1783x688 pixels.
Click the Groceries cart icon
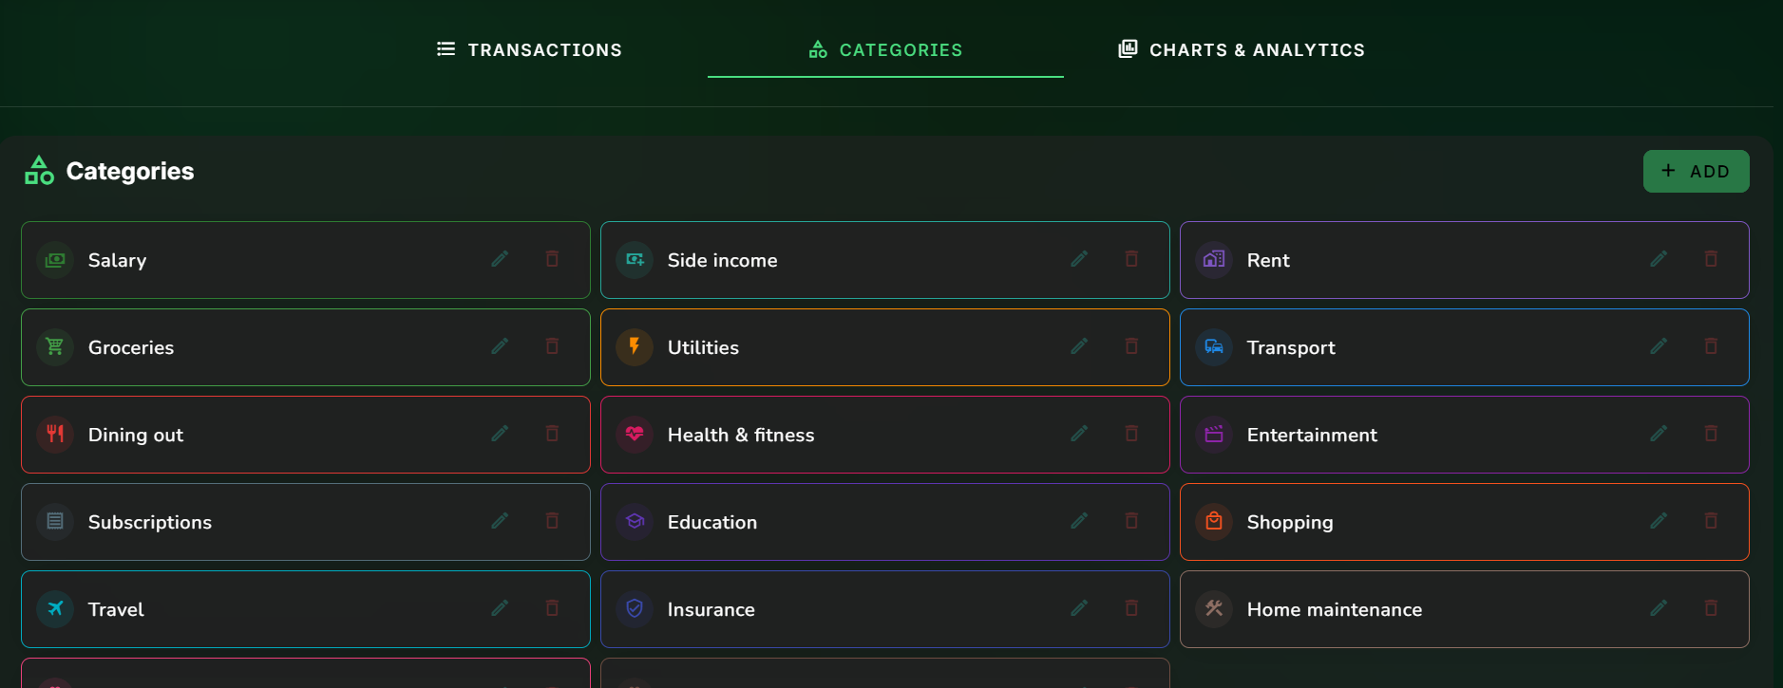pyautogui.click(x=55, y=347)
